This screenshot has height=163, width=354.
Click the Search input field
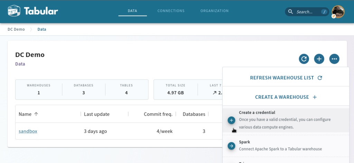(307, 12)
